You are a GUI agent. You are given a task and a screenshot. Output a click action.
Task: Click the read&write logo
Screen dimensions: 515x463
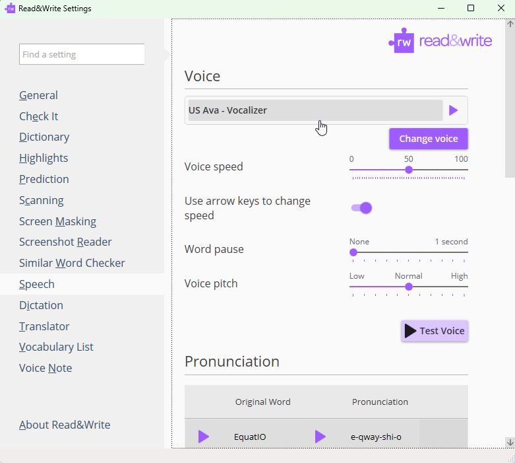pyautogui.click(x=440, y=41)
